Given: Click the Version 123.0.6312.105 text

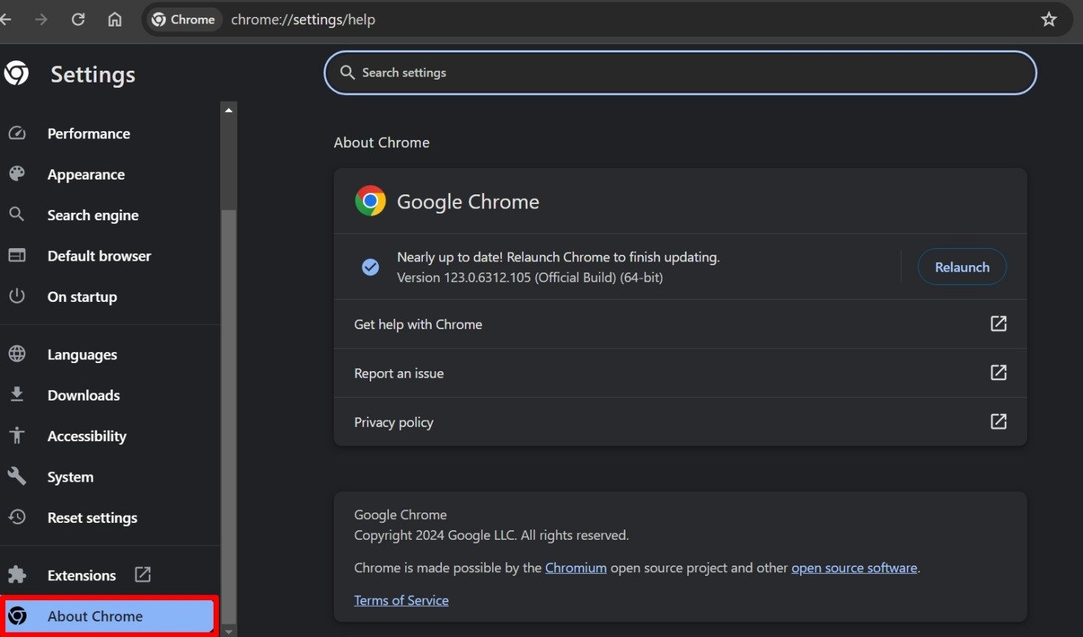Looking at the screenshot, I should click(530, 278).
